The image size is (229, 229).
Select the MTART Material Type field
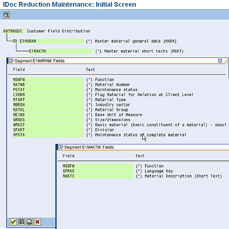pyautogui.click(x=18, y=100)
